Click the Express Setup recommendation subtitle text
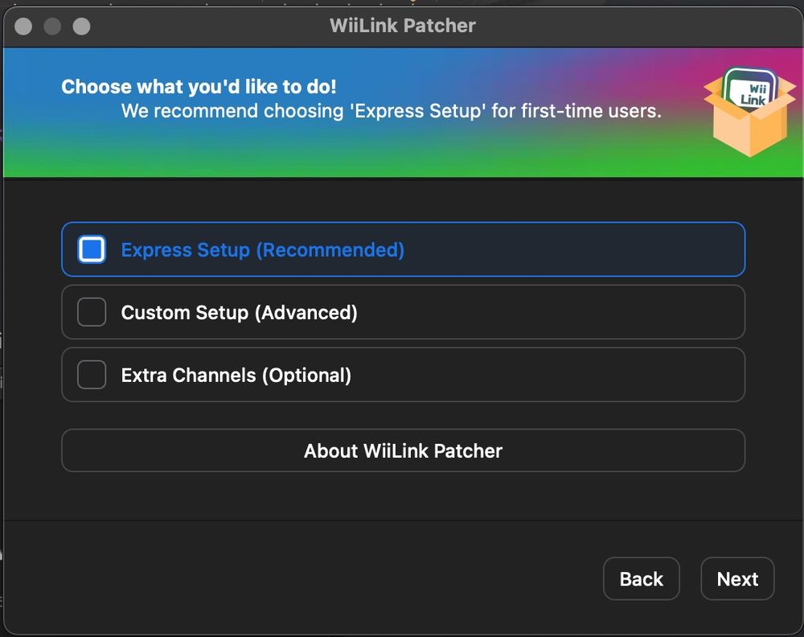This screenshot has width=804, height=637. pos(392,111)
